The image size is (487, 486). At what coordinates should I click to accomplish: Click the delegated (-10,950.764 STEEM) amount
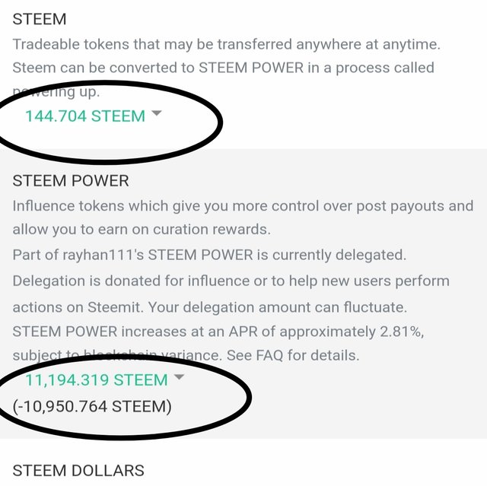click(x=92, y=407)
